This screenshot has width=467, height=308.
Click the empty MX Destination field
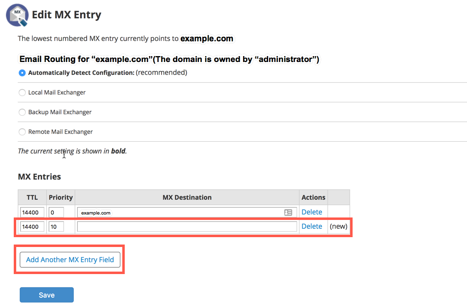[187, 227]
